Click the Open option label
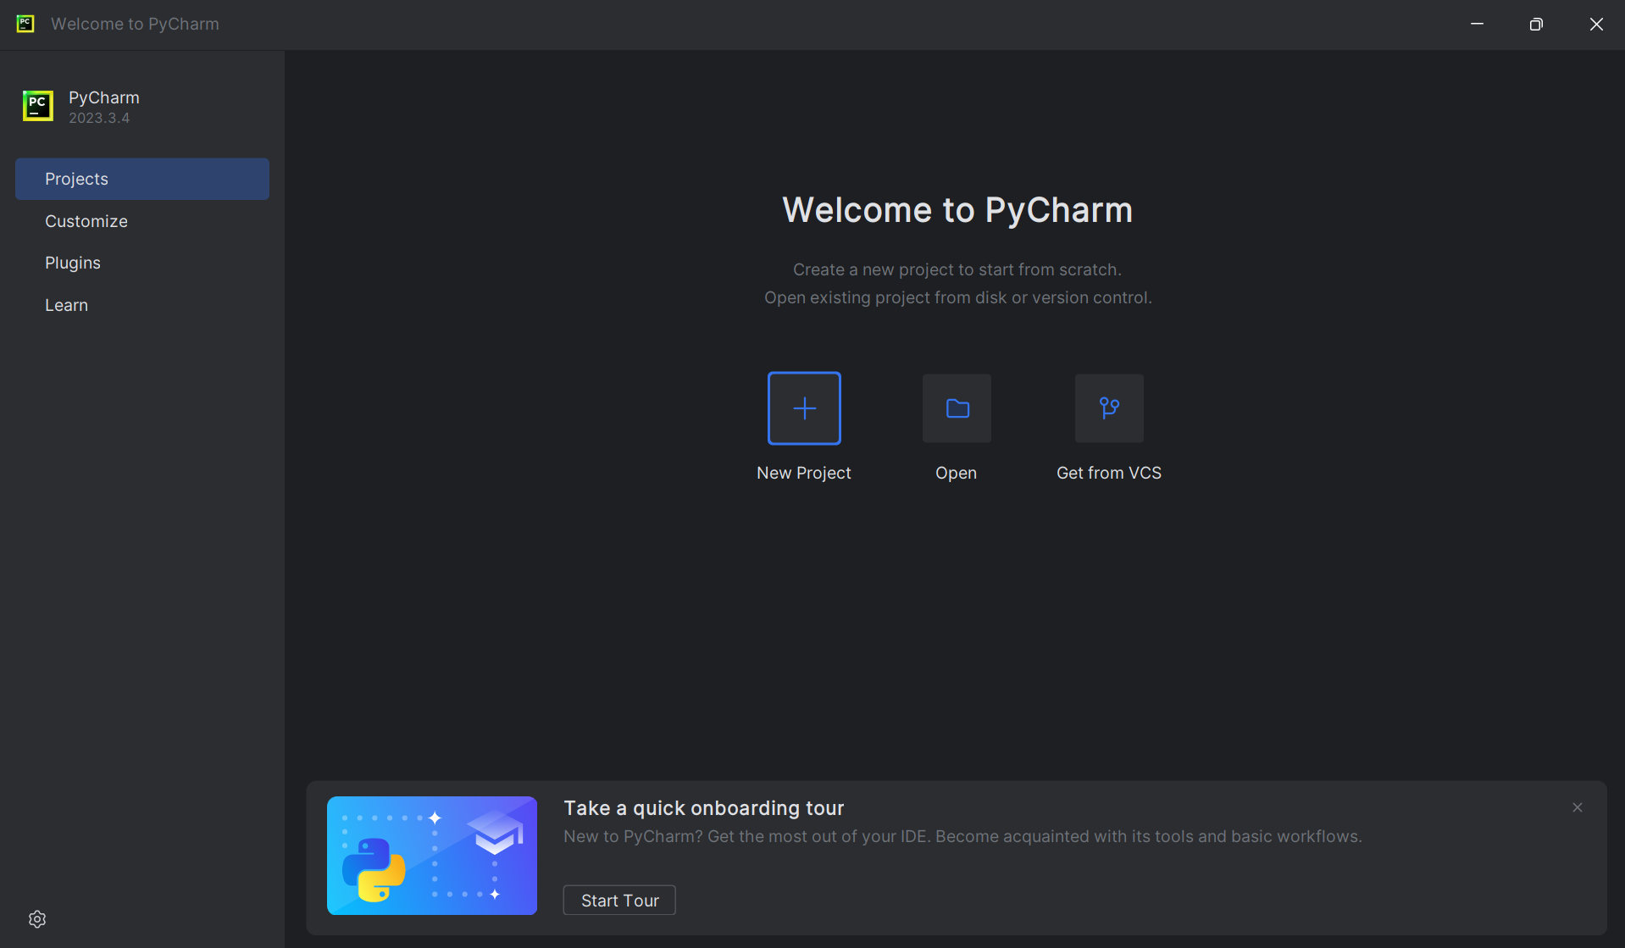This screenshot has height=948, width=1625. point(956,473)
